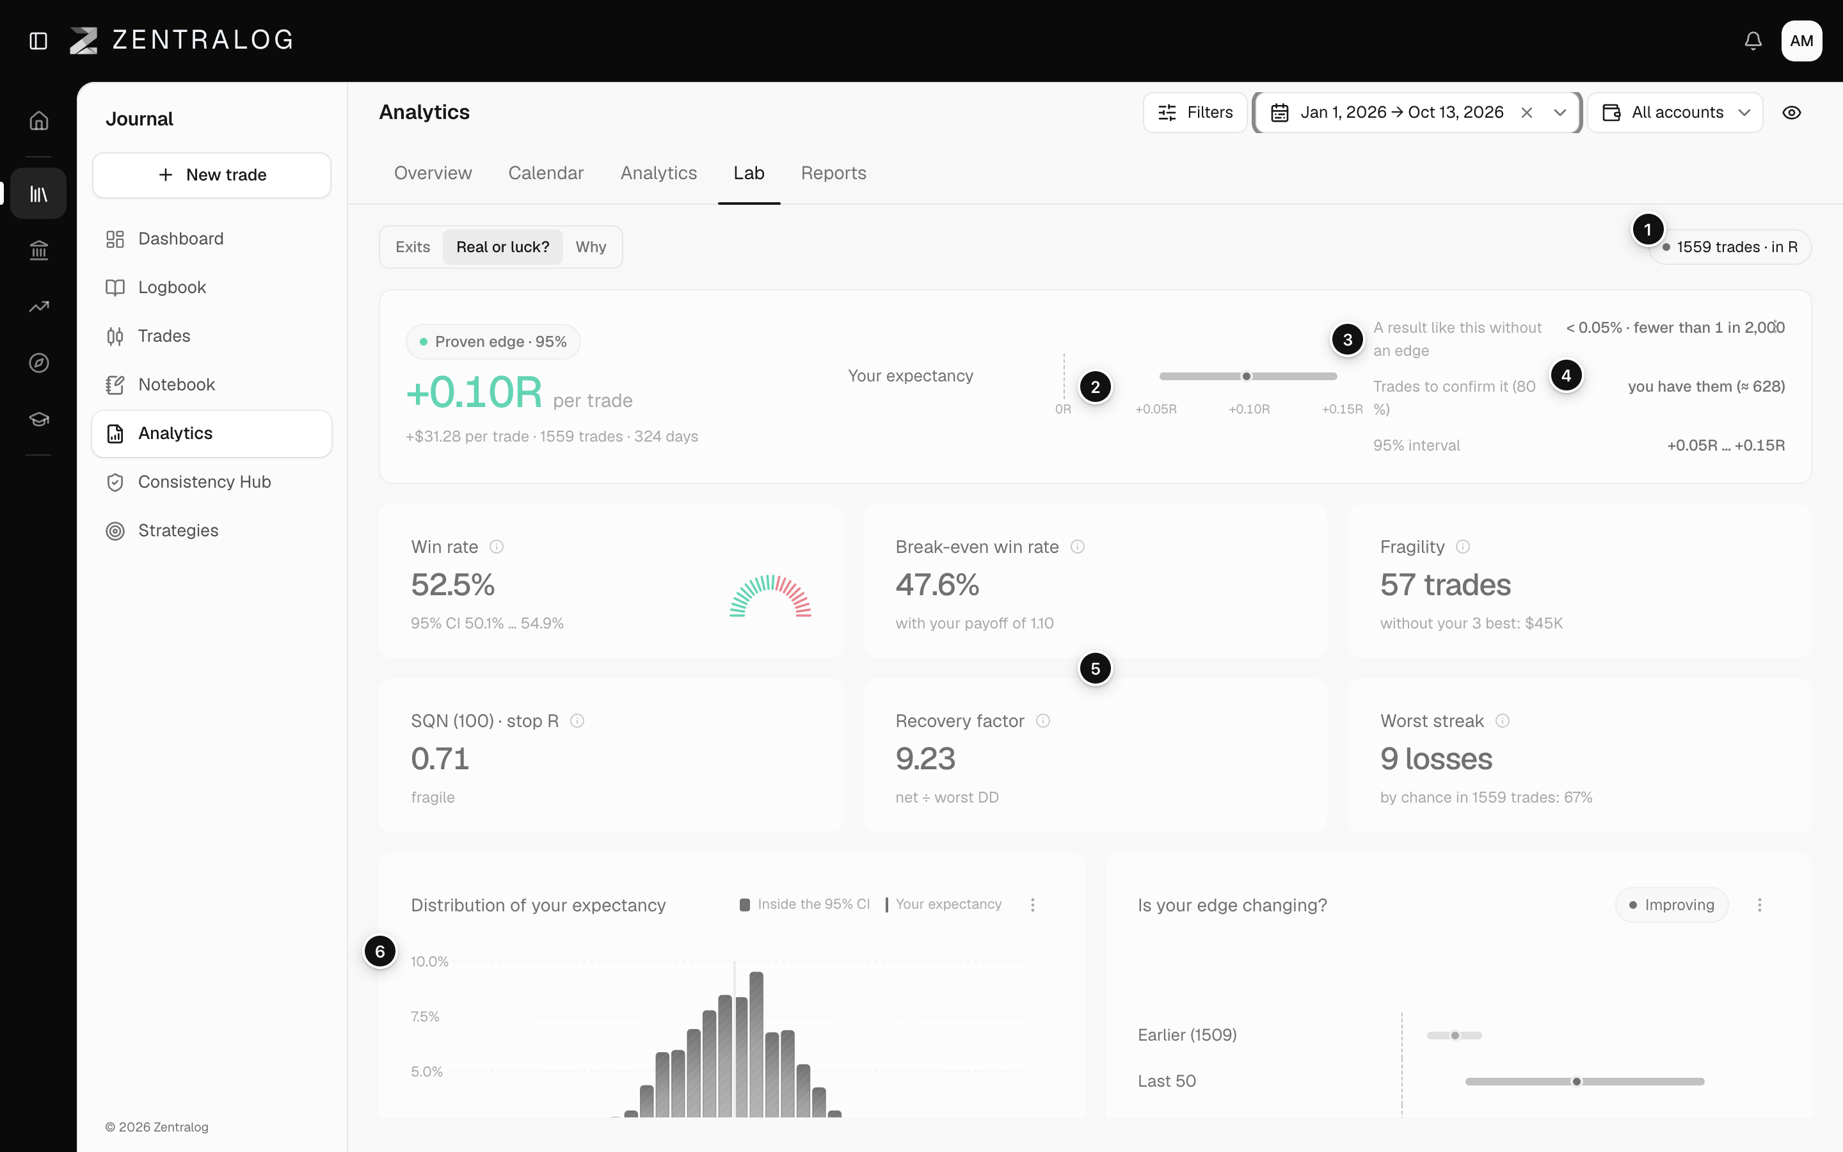Select the Real or luck? segment
1843x1152 pixels.
point(502,247)
